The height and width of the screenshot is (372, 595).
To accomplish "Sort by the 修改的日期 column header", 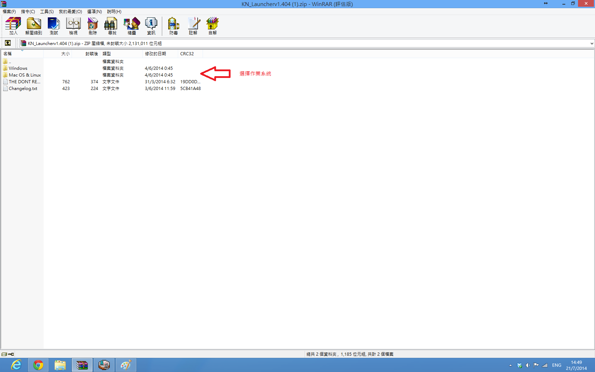I will [160, 54].
